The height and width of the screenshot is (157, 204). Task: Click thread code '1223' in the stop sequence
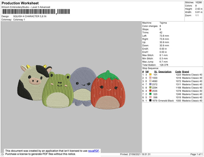(x=178, y=75)
